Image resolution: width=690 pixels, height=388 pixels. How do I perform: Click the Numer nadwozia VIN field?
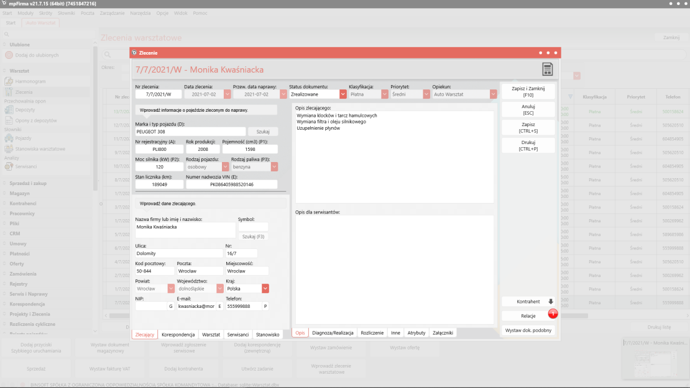click(x=231, y=184)
